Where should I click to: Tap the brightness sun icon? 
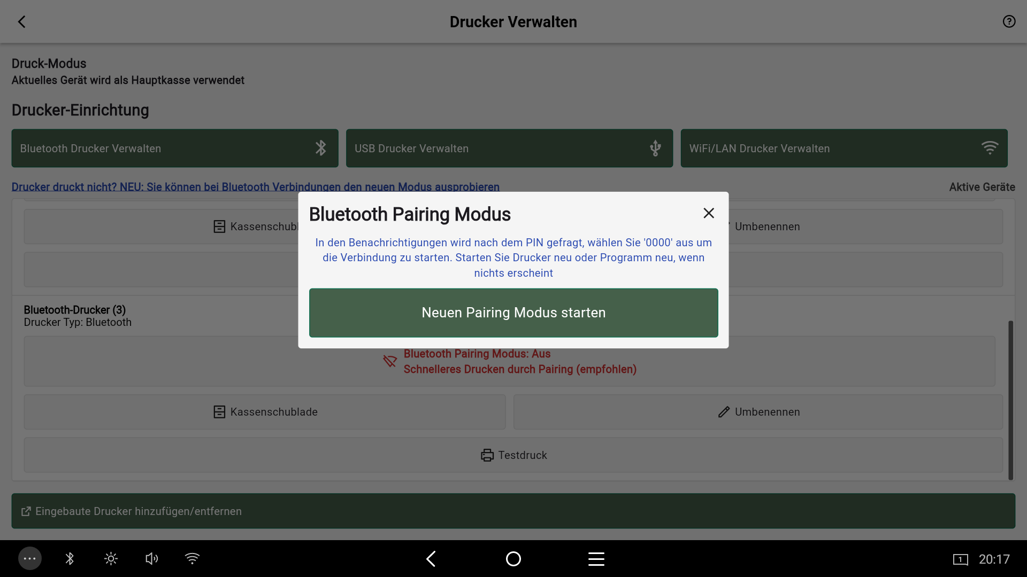[x=111, y=559]
